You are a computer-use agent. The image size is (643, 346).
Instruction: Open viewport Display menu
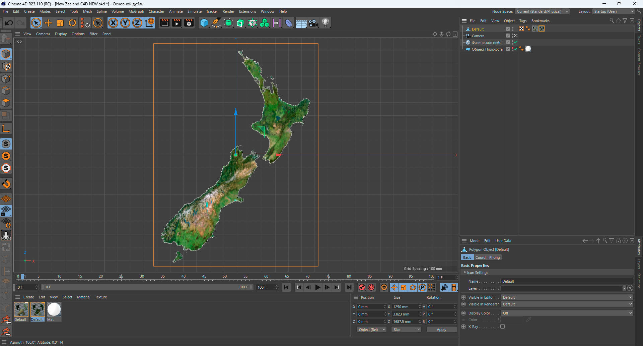click(x=61, y=34)
